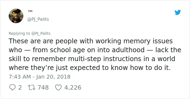Click the reply count 2

20,87
